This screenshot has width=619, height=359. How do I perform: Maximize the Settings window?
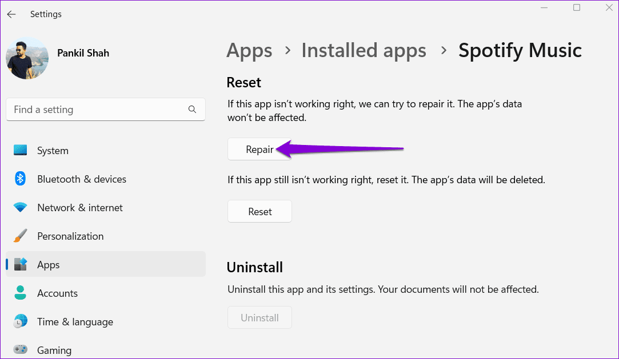click(x=576, y=7)
